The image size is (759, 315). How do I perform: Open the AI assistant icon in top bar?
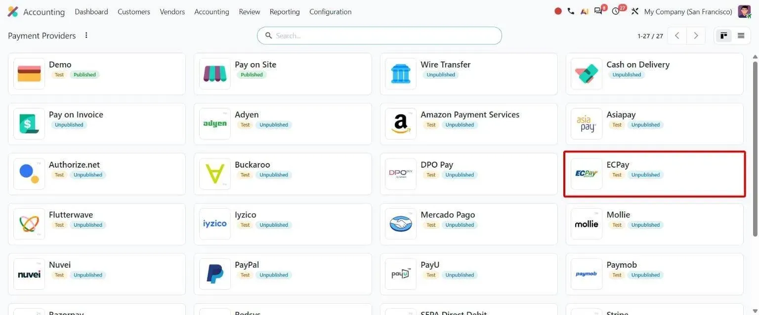tap(585, 11)
